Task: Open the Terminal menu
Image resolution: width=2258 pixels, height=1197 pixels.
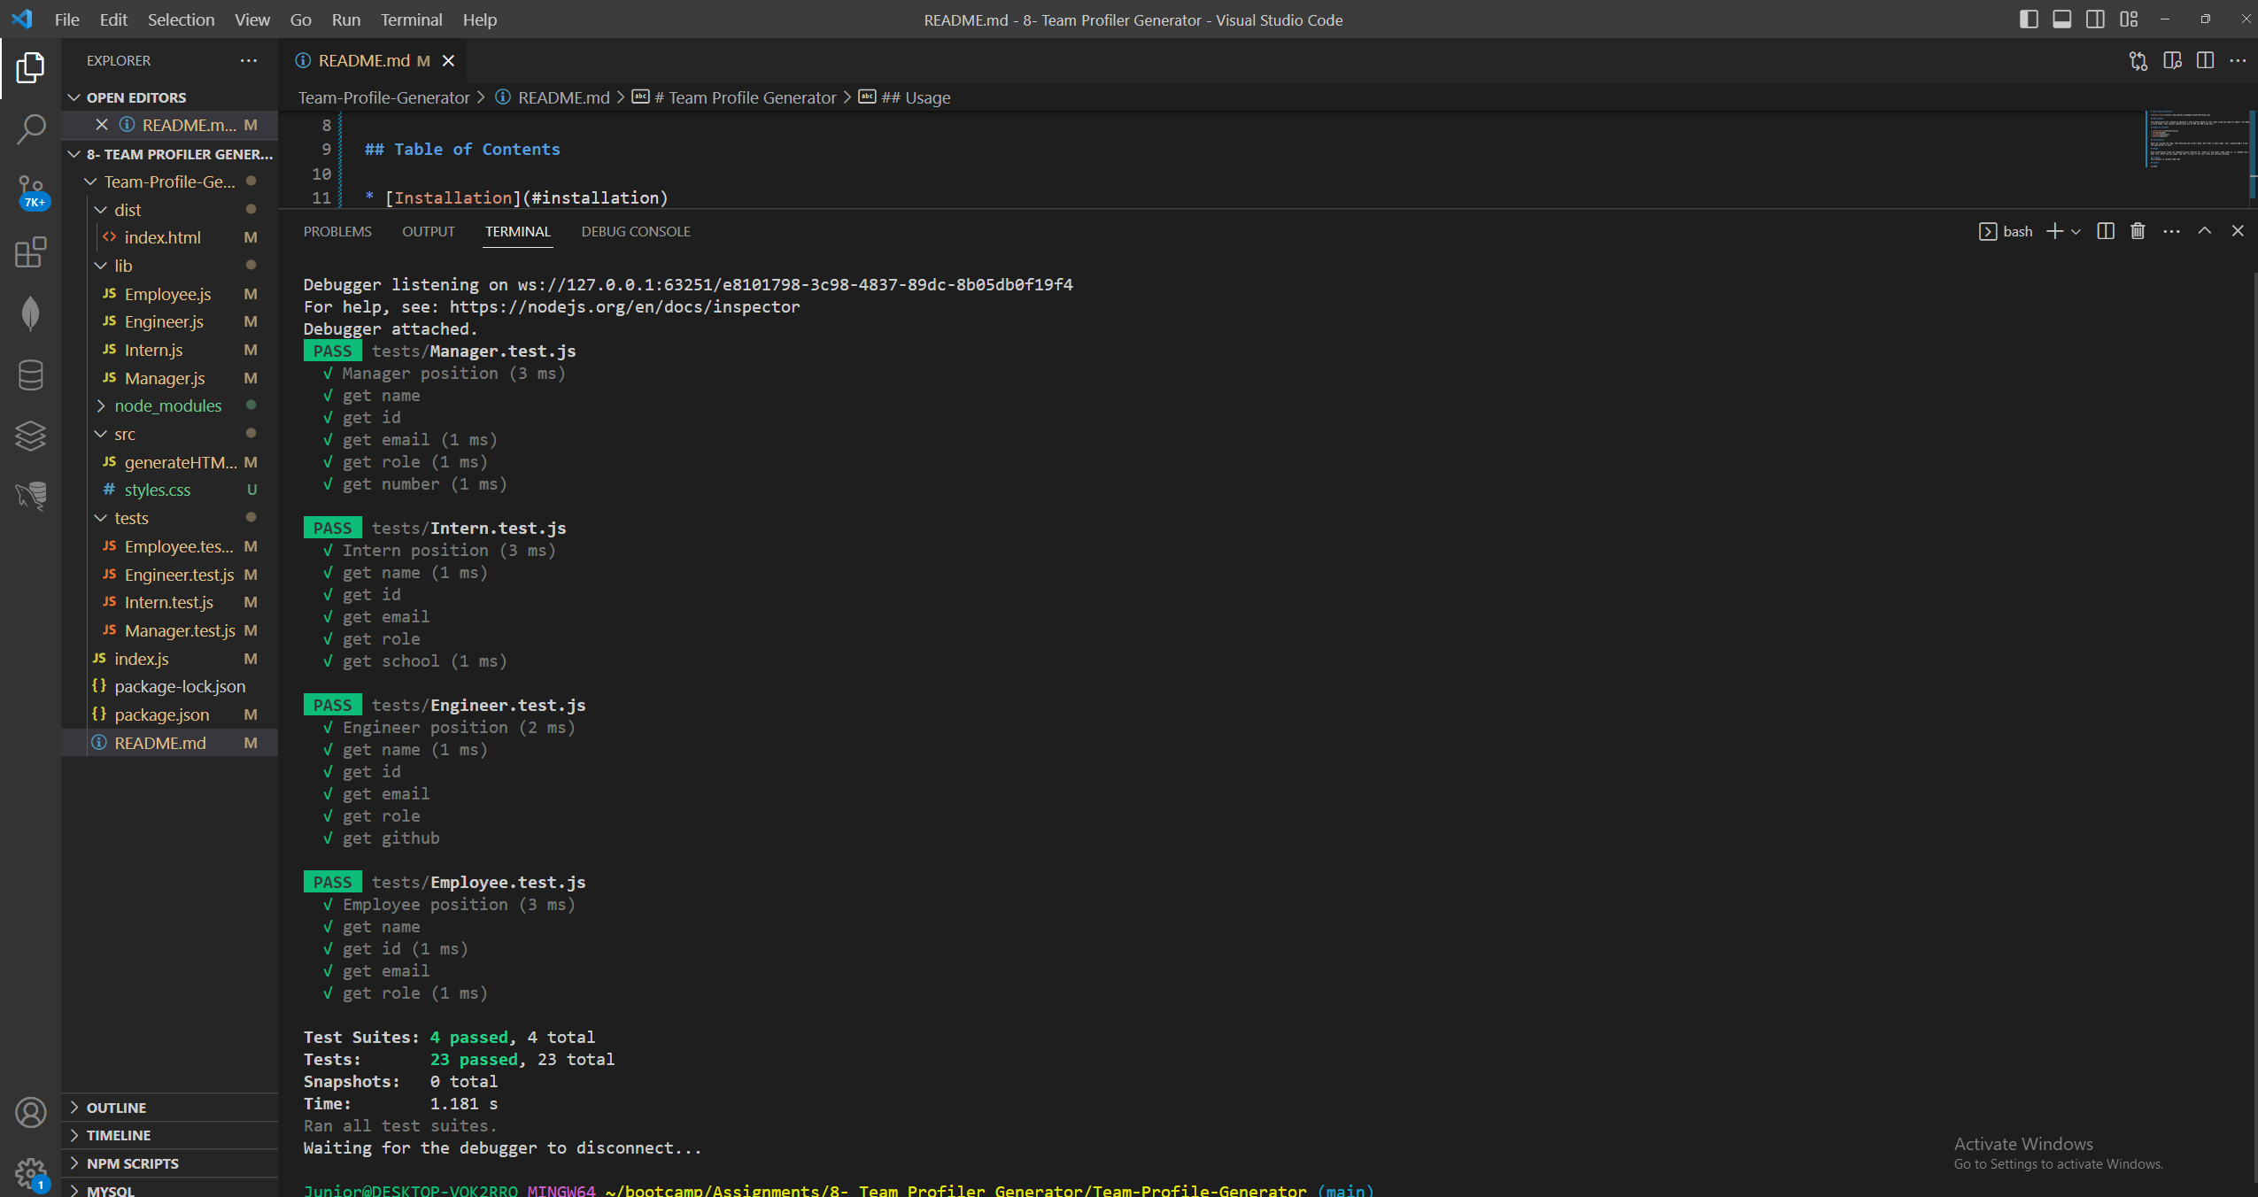Action: (411, 19)
